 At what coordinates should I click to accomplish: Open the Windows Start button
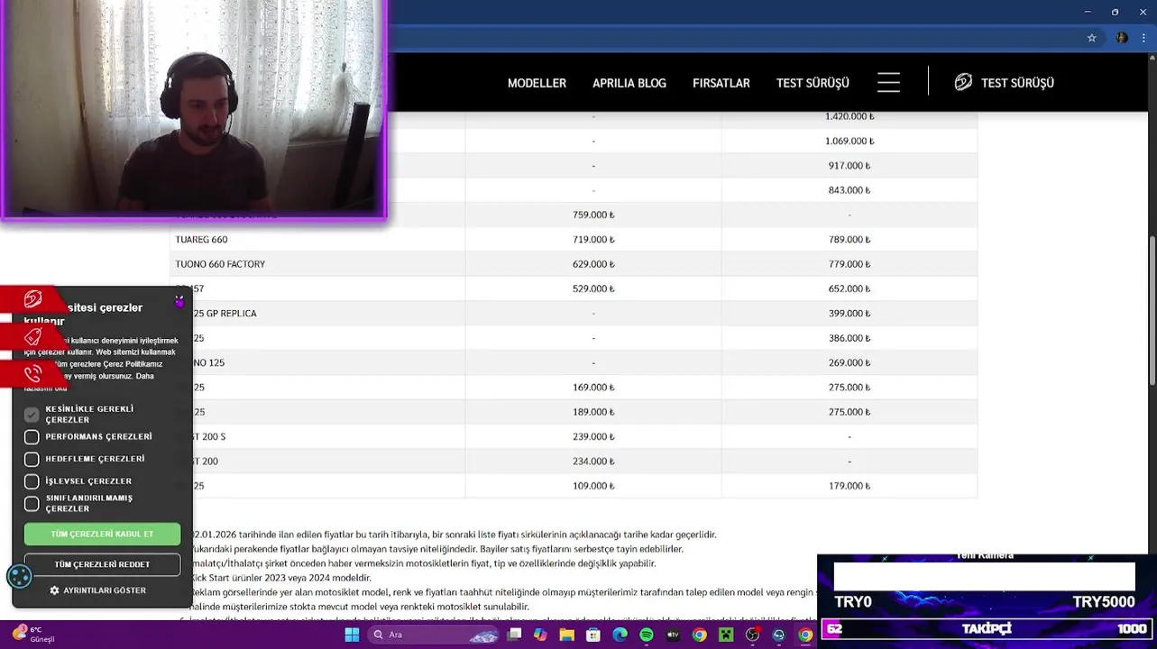(352, 635)
